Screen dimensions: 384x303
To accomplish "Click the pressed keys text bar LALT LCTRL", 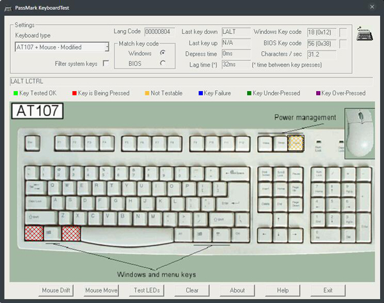I will click(191, 81).
